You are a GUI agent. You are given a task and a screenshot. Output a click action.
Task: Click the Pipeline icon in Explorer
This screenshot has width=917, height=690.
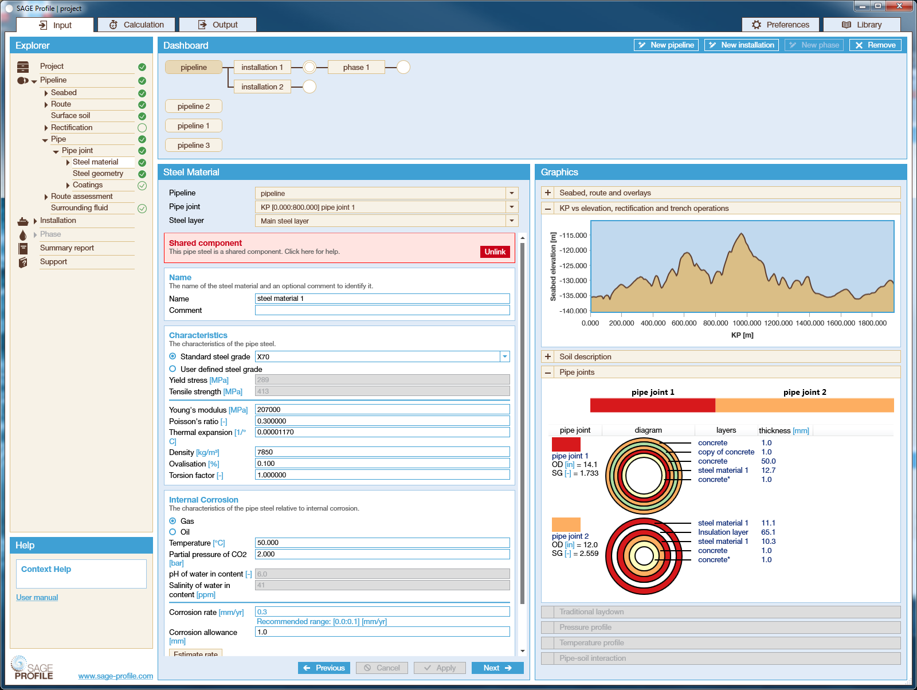tap(22, 81)
